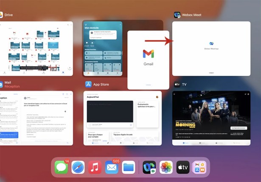Image resolution: width=261 pixels, height=182 pixels.
Task: Select the search tab in App Store card
Action: pyautogui.click(x=150, y=143)
